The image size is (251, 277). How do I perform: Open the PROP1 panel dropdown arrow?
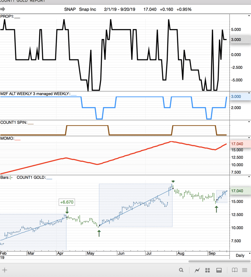click(249, 16)
